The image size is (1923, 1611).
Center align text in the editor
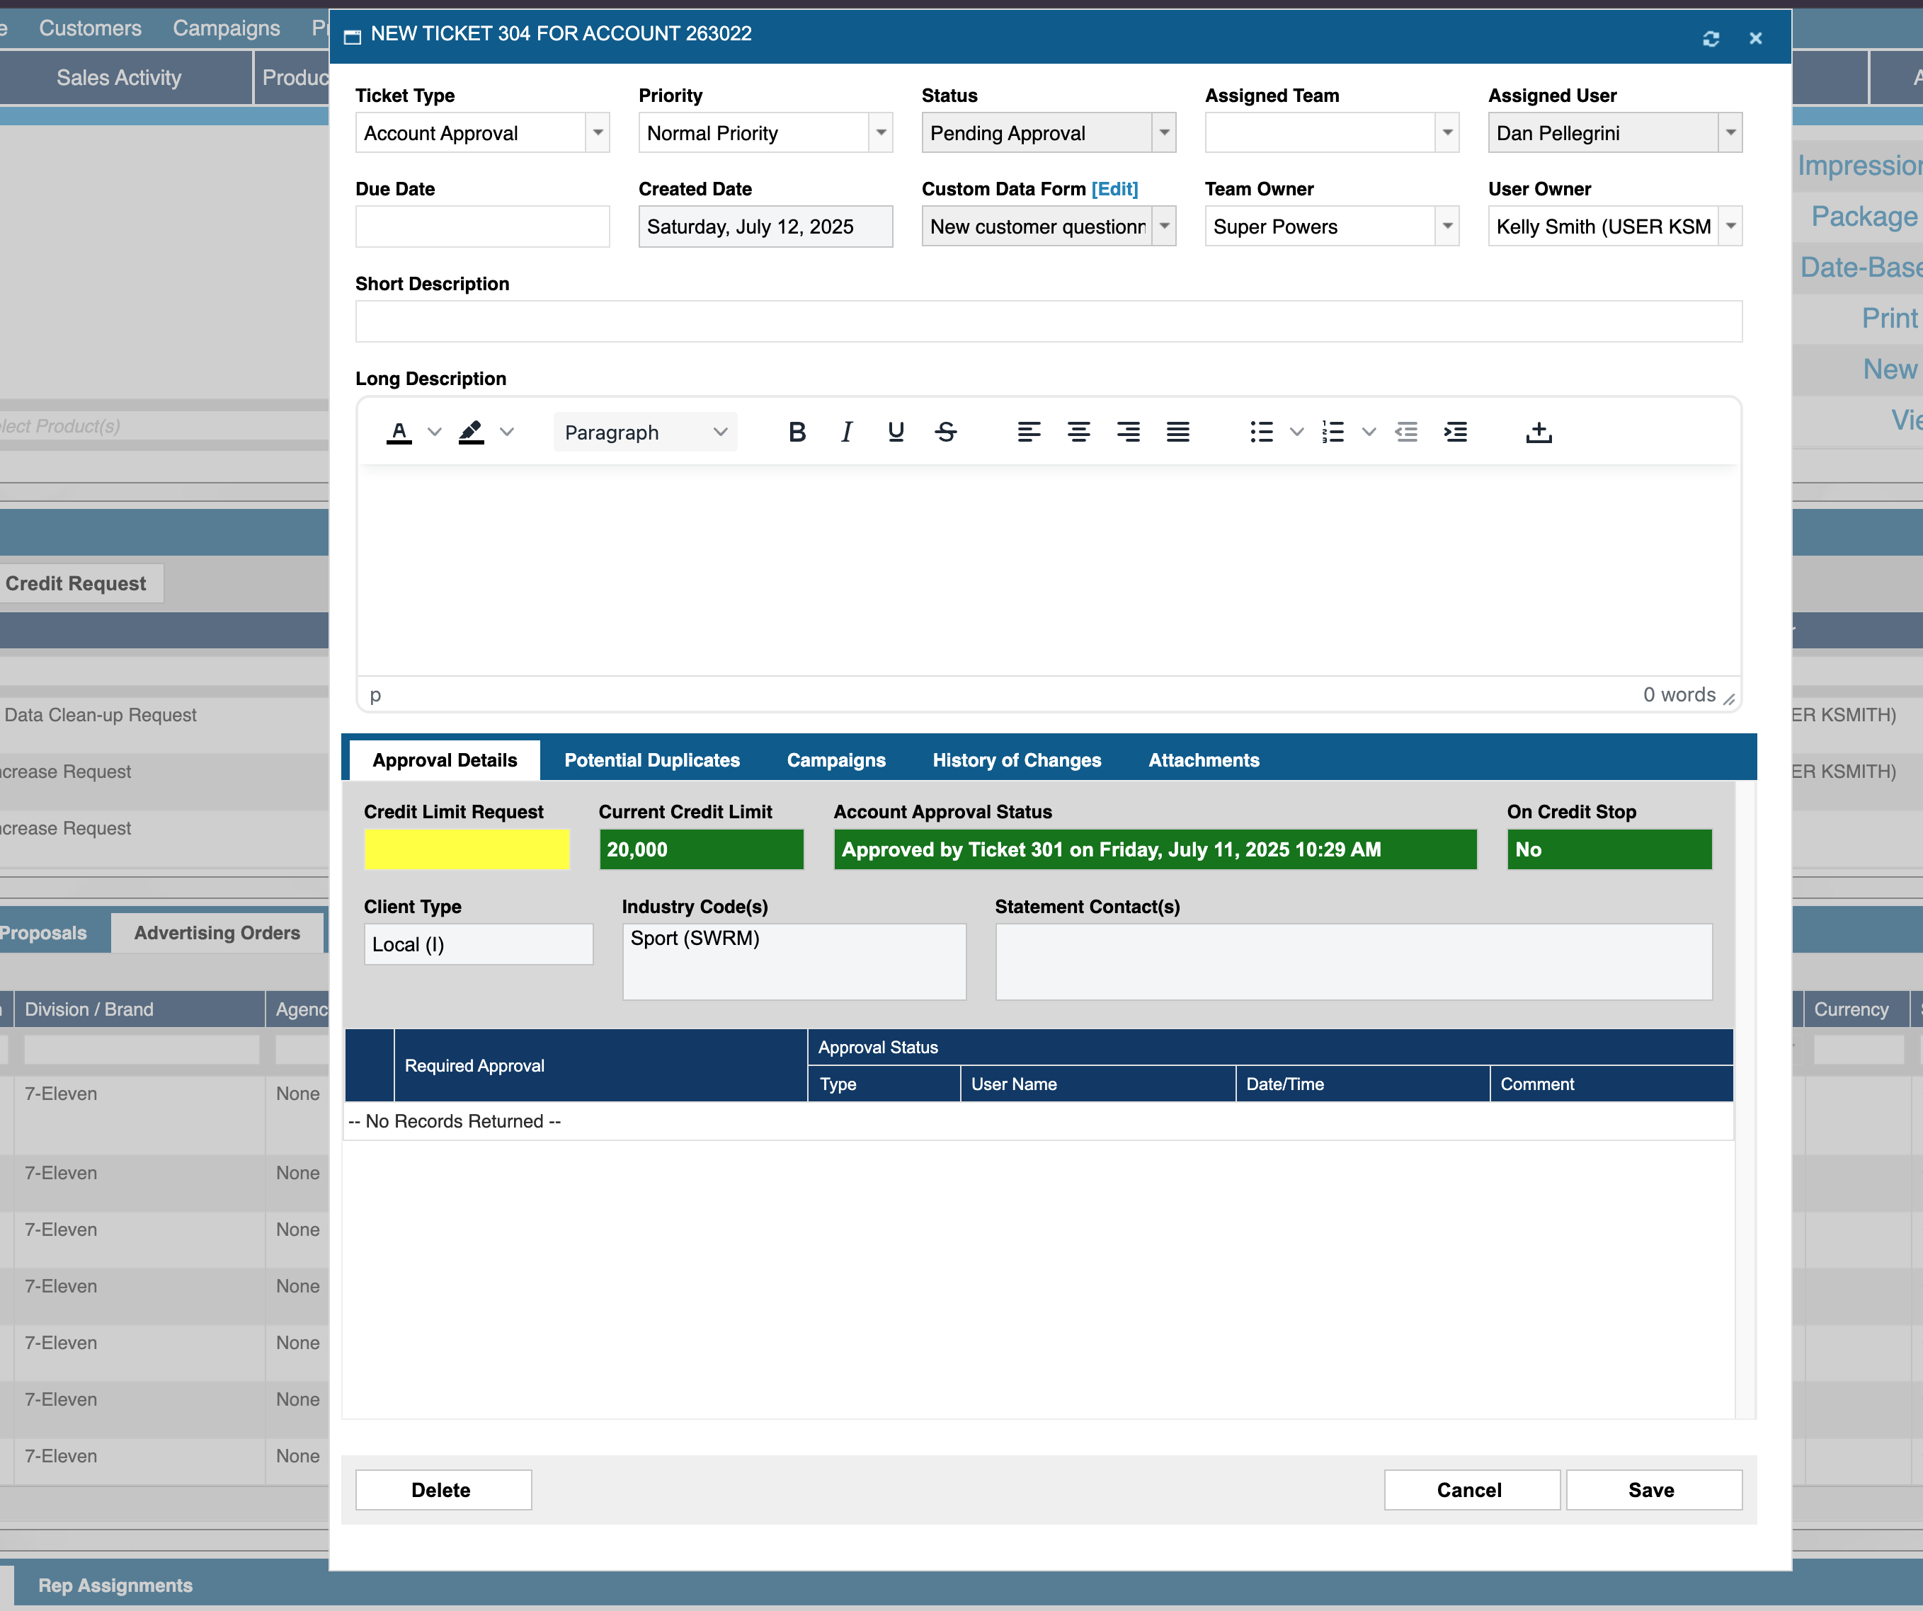coord(1079,432)
